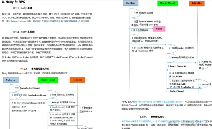Click step "1 打开 ServerSocketChannel"
212x129 pixels.
pos(26,88)
